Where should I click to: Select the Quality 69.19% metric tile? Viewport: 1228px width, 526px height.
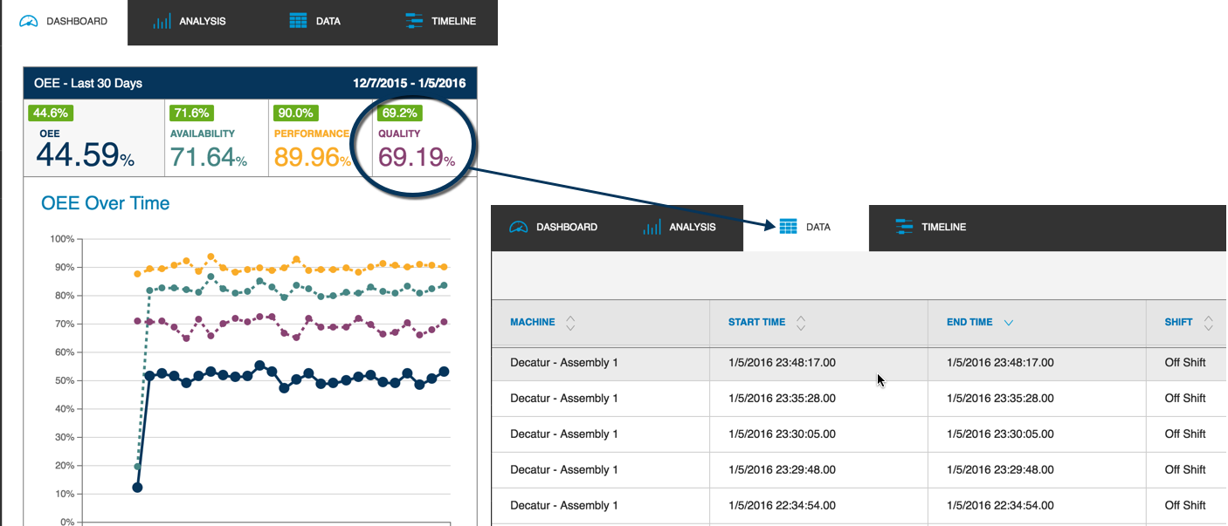coord(424,139)
